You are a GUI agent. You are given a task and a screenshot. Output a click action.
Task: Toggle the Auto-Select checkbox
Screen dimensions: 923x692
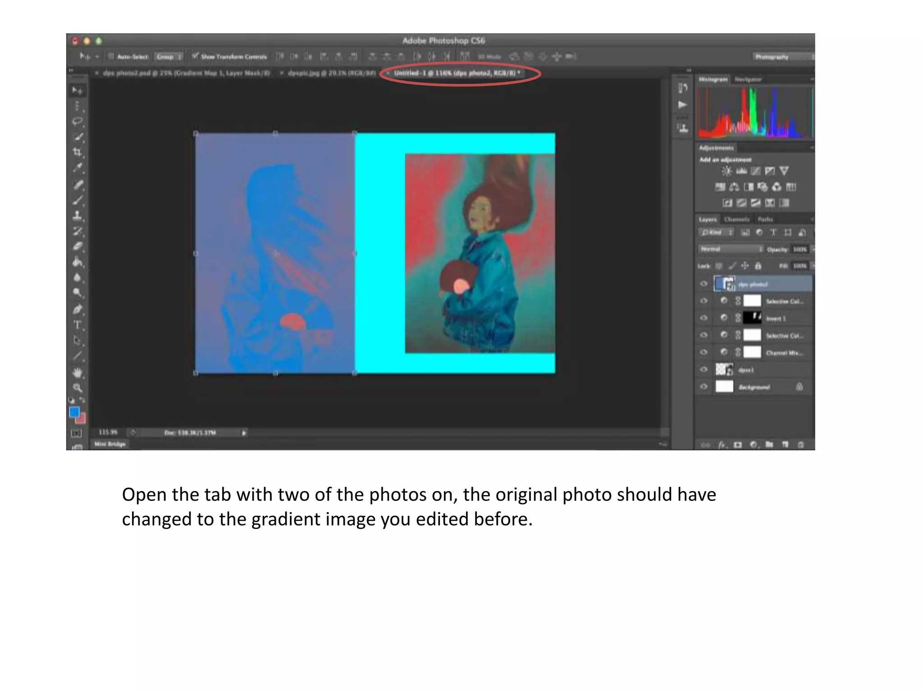111,57
